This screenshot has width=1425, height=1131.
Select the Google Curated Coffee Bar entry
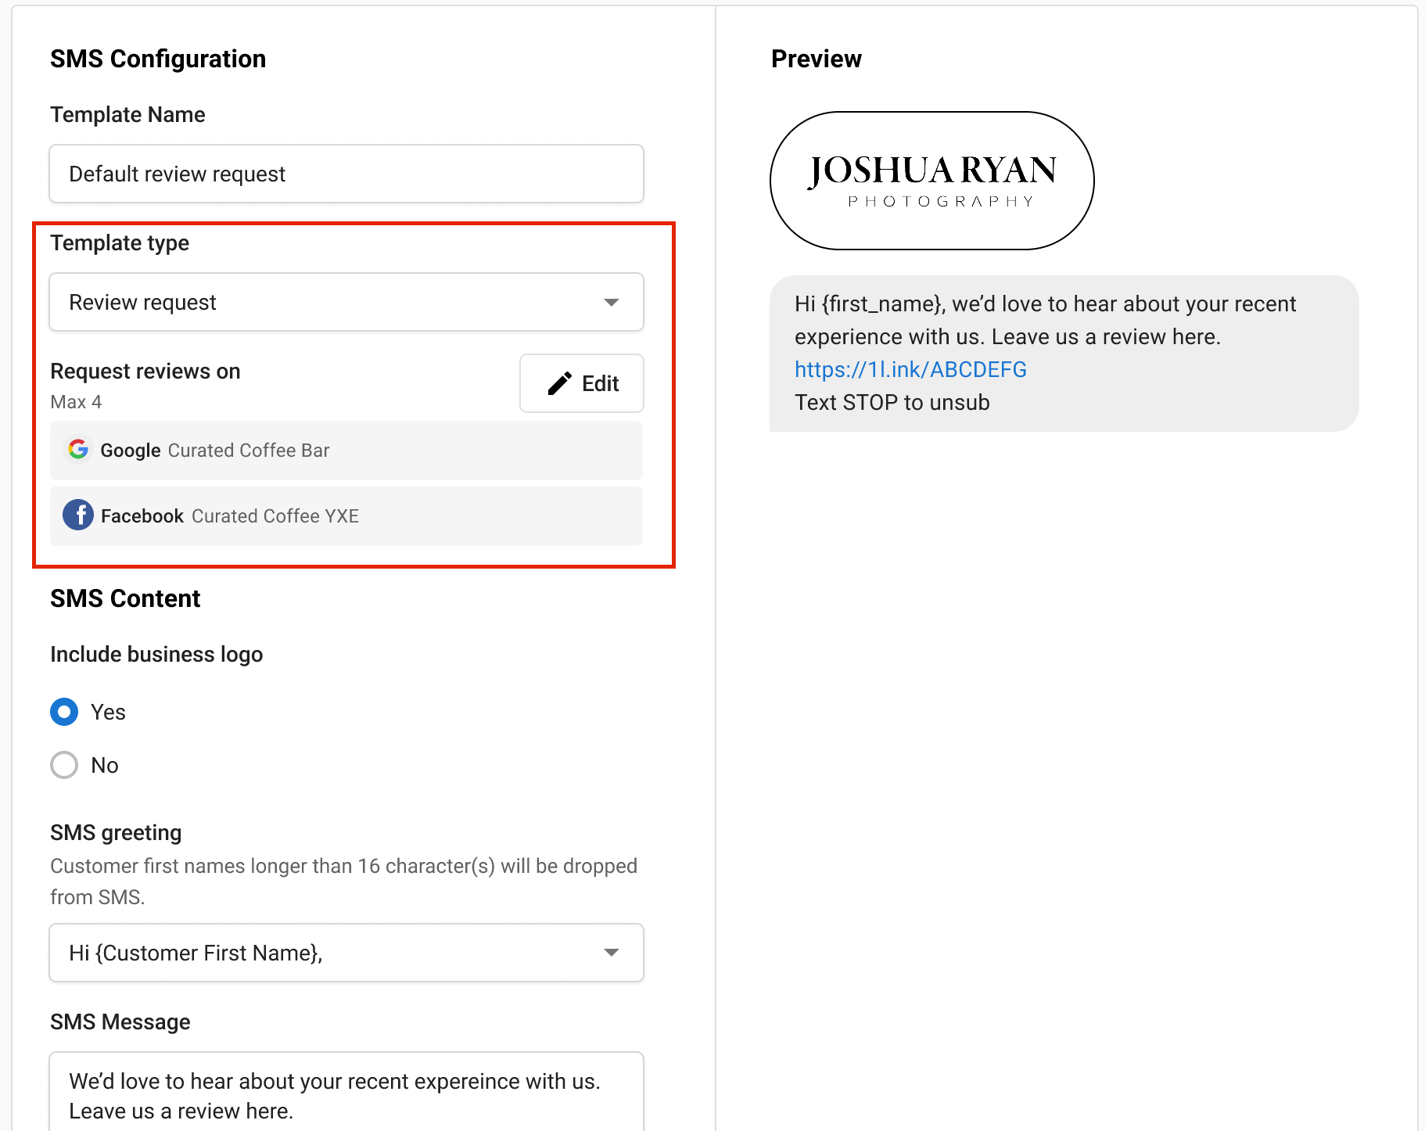(x=346, y=451)
